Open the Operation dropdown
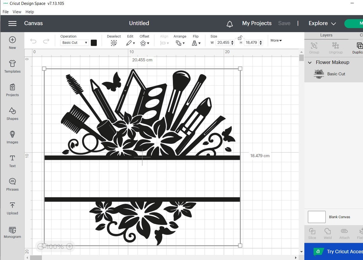This screenshot has width=363, height=260. [x=74, y=42]
